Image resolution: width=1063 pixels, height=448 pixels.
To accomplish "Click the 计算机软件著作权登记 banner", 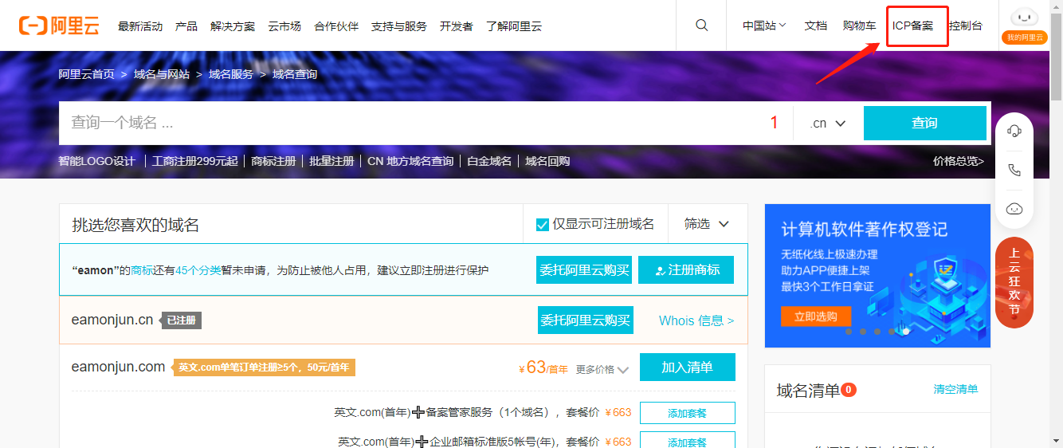I will 877,276.
